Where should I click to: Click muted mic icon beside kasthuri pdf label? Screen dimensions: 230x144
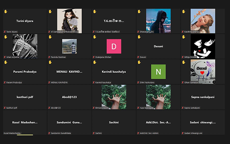pyautogui.click(x=5, y=108)
